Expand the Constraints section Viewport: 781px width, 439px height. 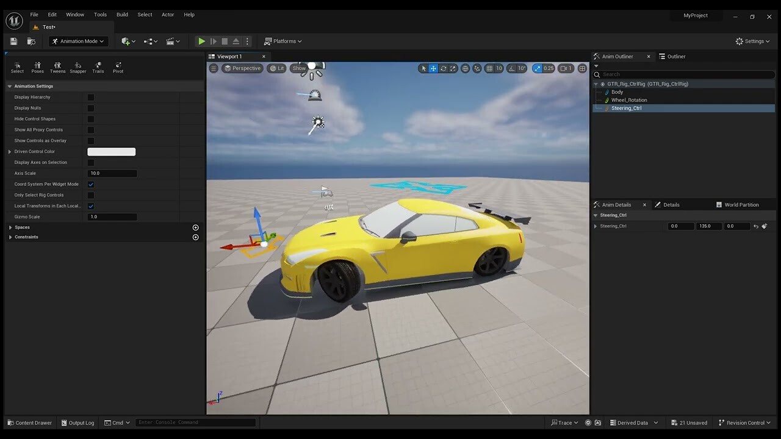(10, 237)
